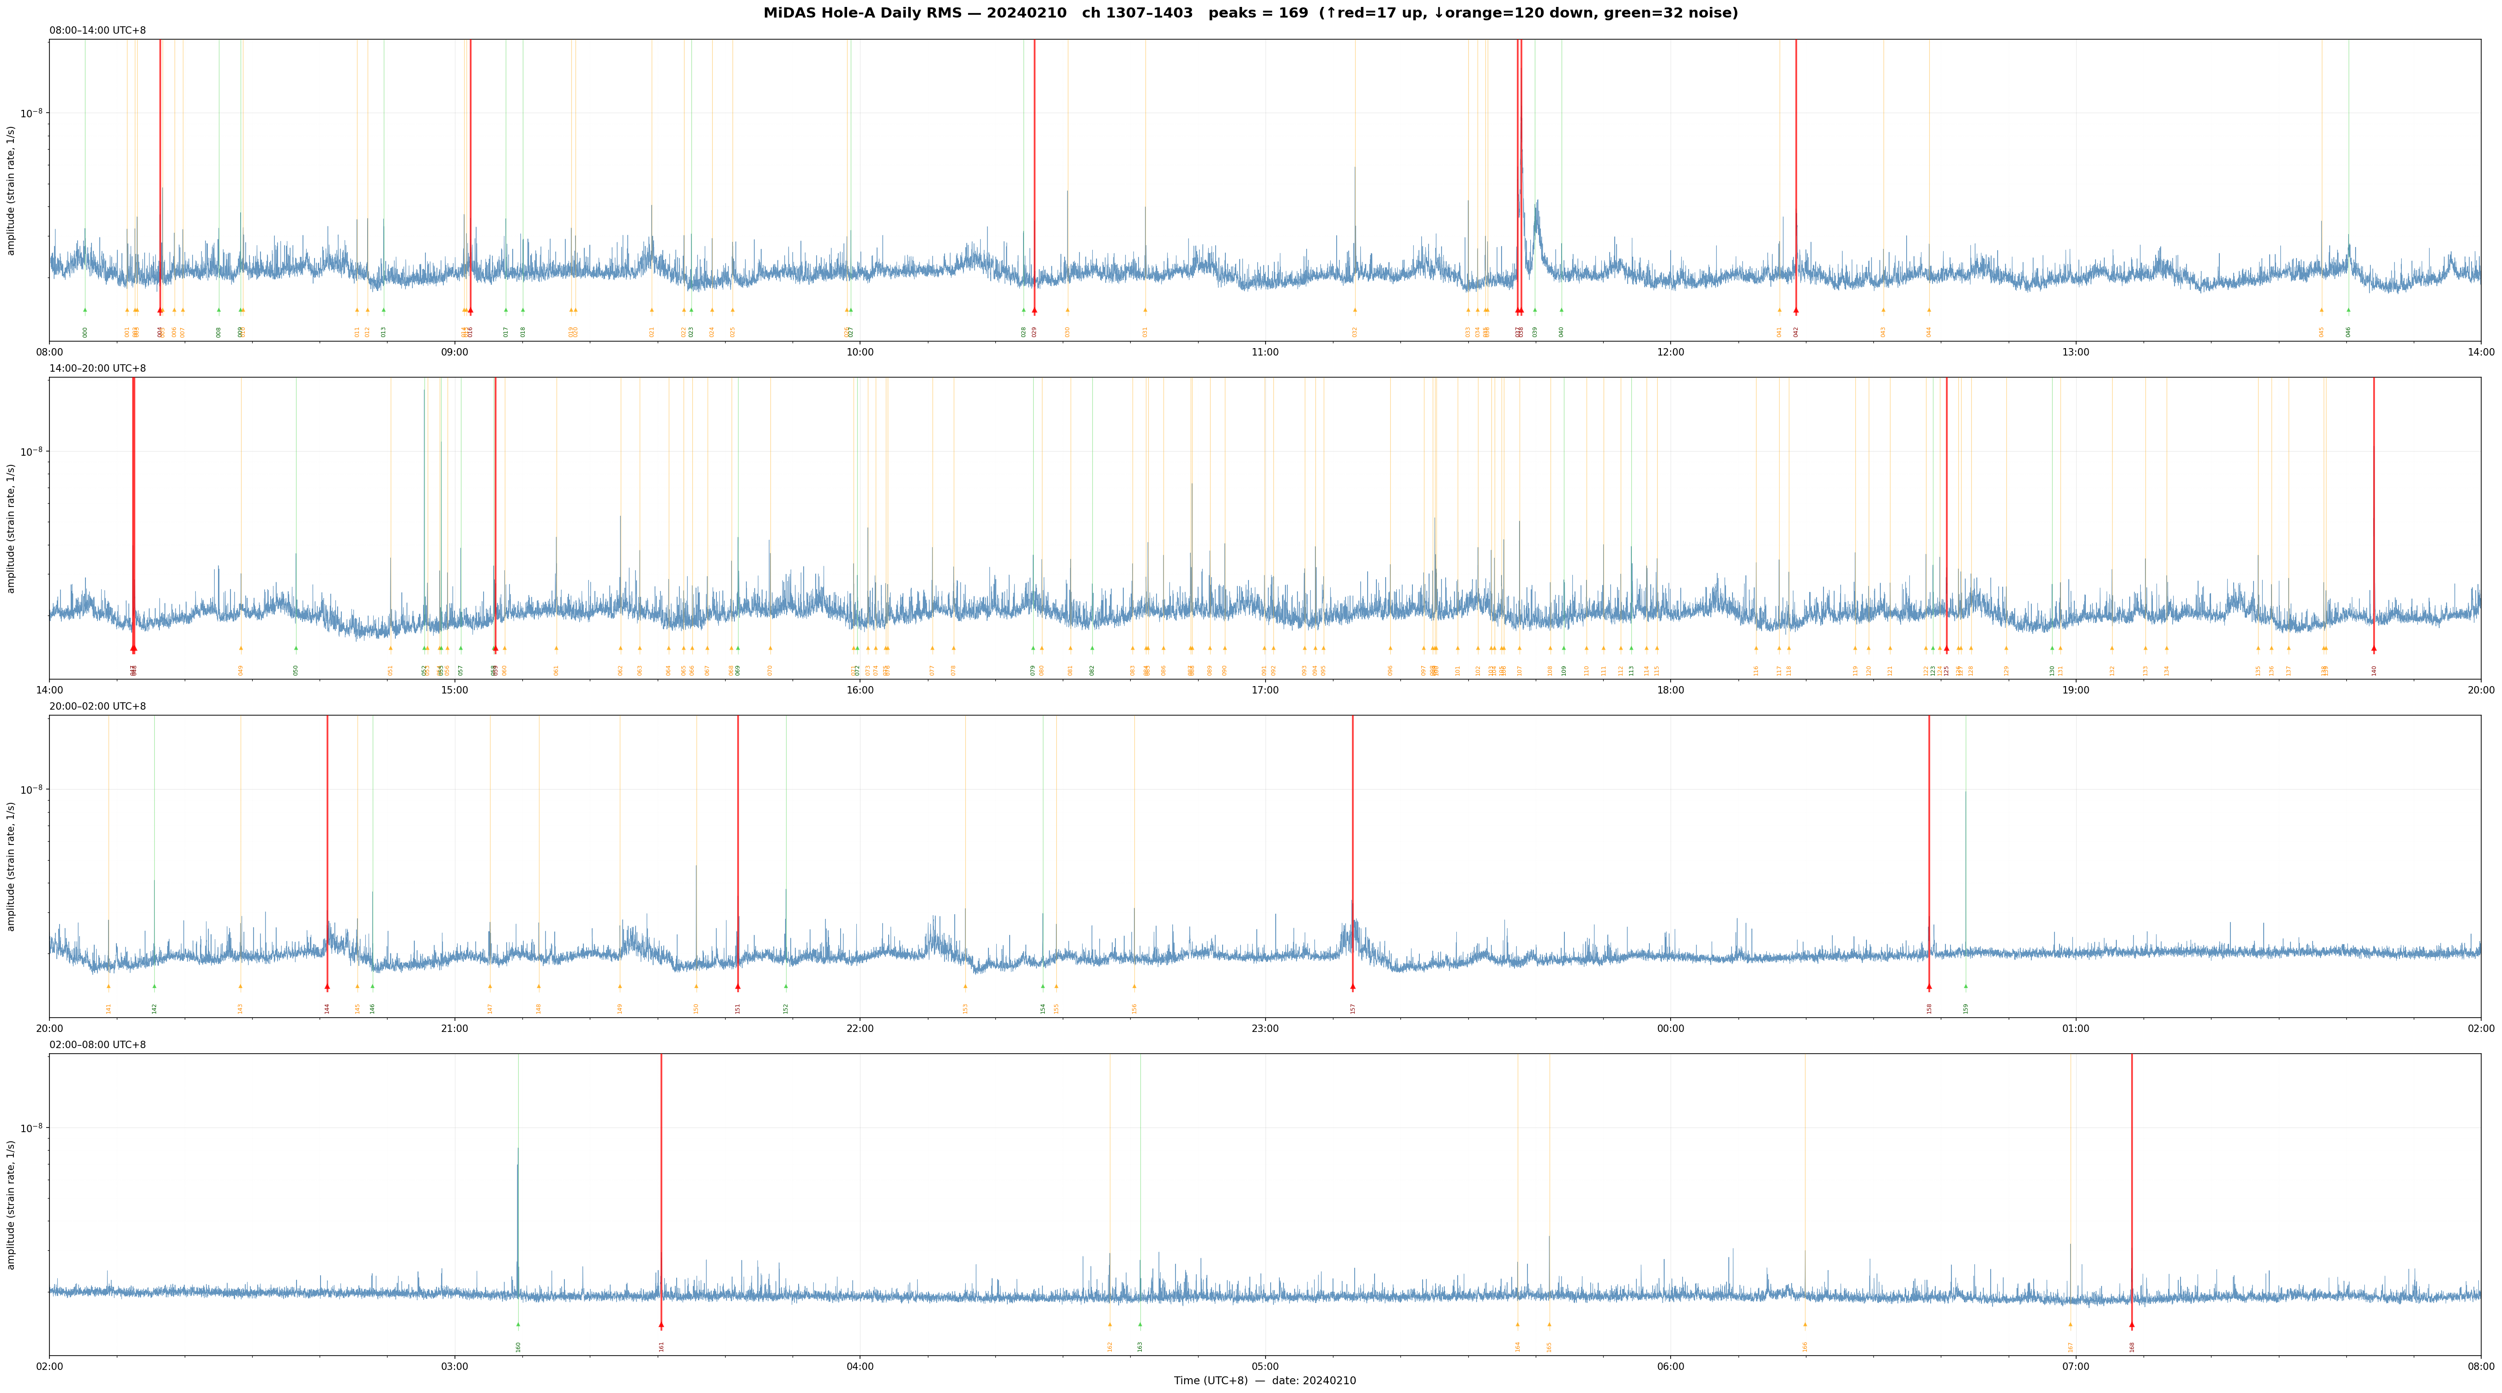The image size is (2502, 1393).
Task: Click the orange down marker above label 166
Action: click(x=1805, y=1324)
